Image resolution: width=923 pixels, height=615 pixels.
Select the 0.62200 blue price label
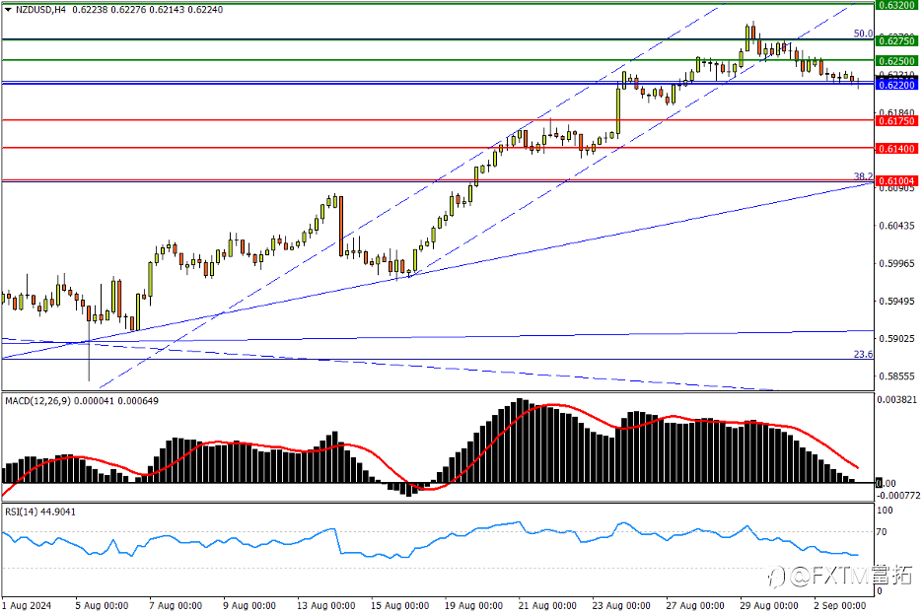[896, 86]
